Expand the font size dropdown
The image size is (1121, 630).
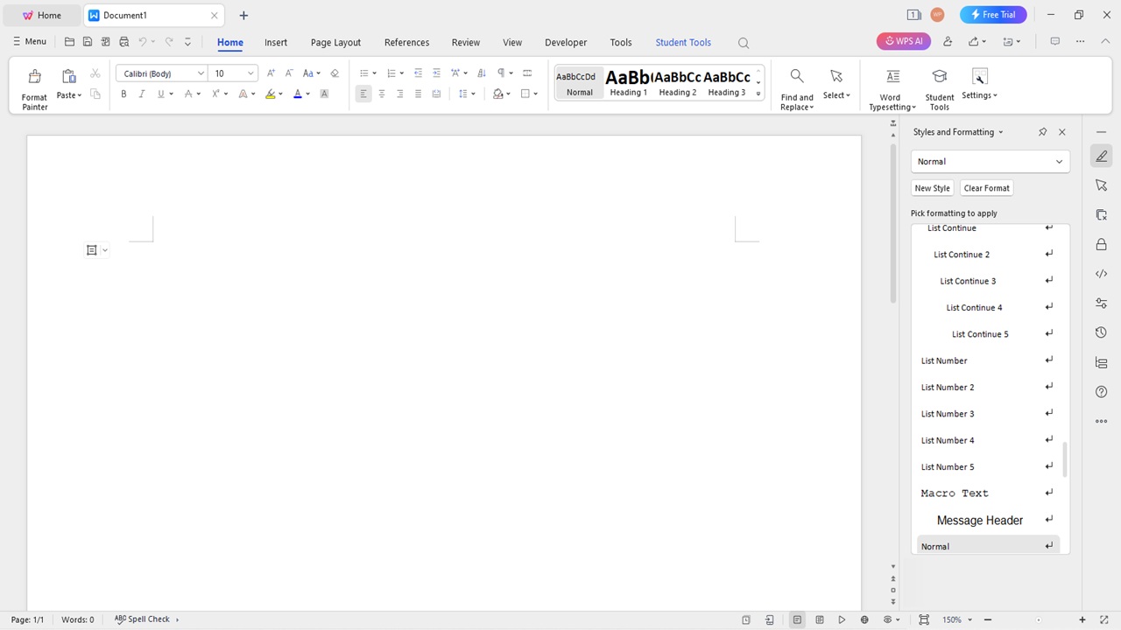[x=250, y=73]
